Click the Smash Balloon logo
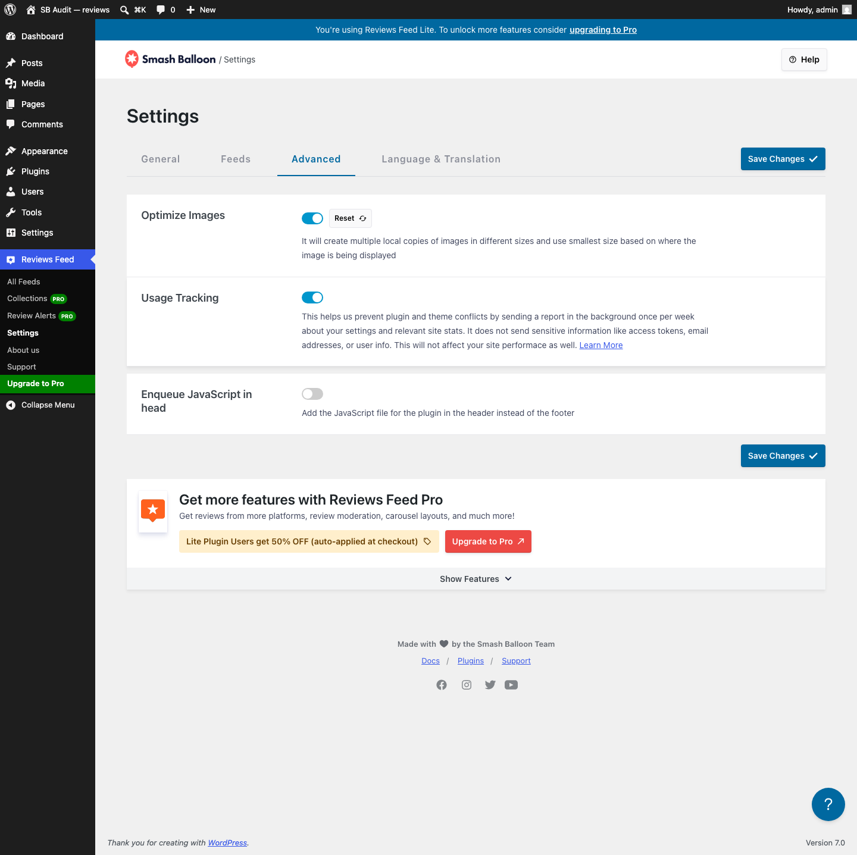Viewport: 857px width, 855px height. [170, 59]
